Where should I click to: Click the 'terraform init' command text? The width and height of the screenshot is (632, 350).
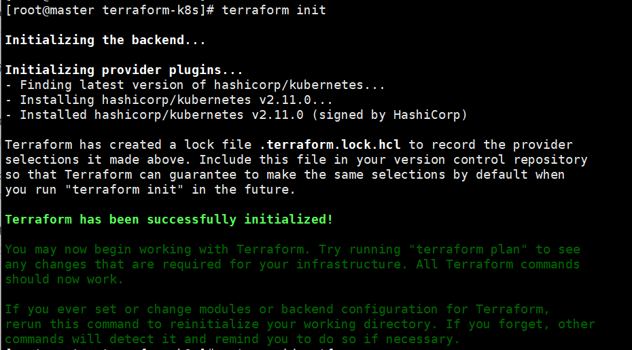pyautogui.click(x=274, y=10)
